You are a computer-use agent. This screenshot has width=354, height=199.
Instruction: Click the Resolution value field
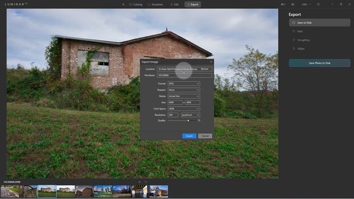(x=173, y=115)
